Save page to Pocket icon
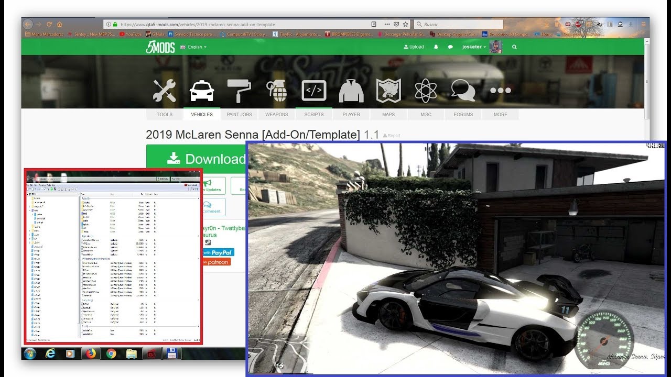This screenshot has height=377, width=671. click(396, 24)
